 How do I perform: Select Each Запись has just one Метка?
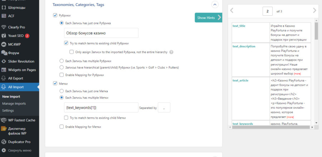(x=62, y=91)
